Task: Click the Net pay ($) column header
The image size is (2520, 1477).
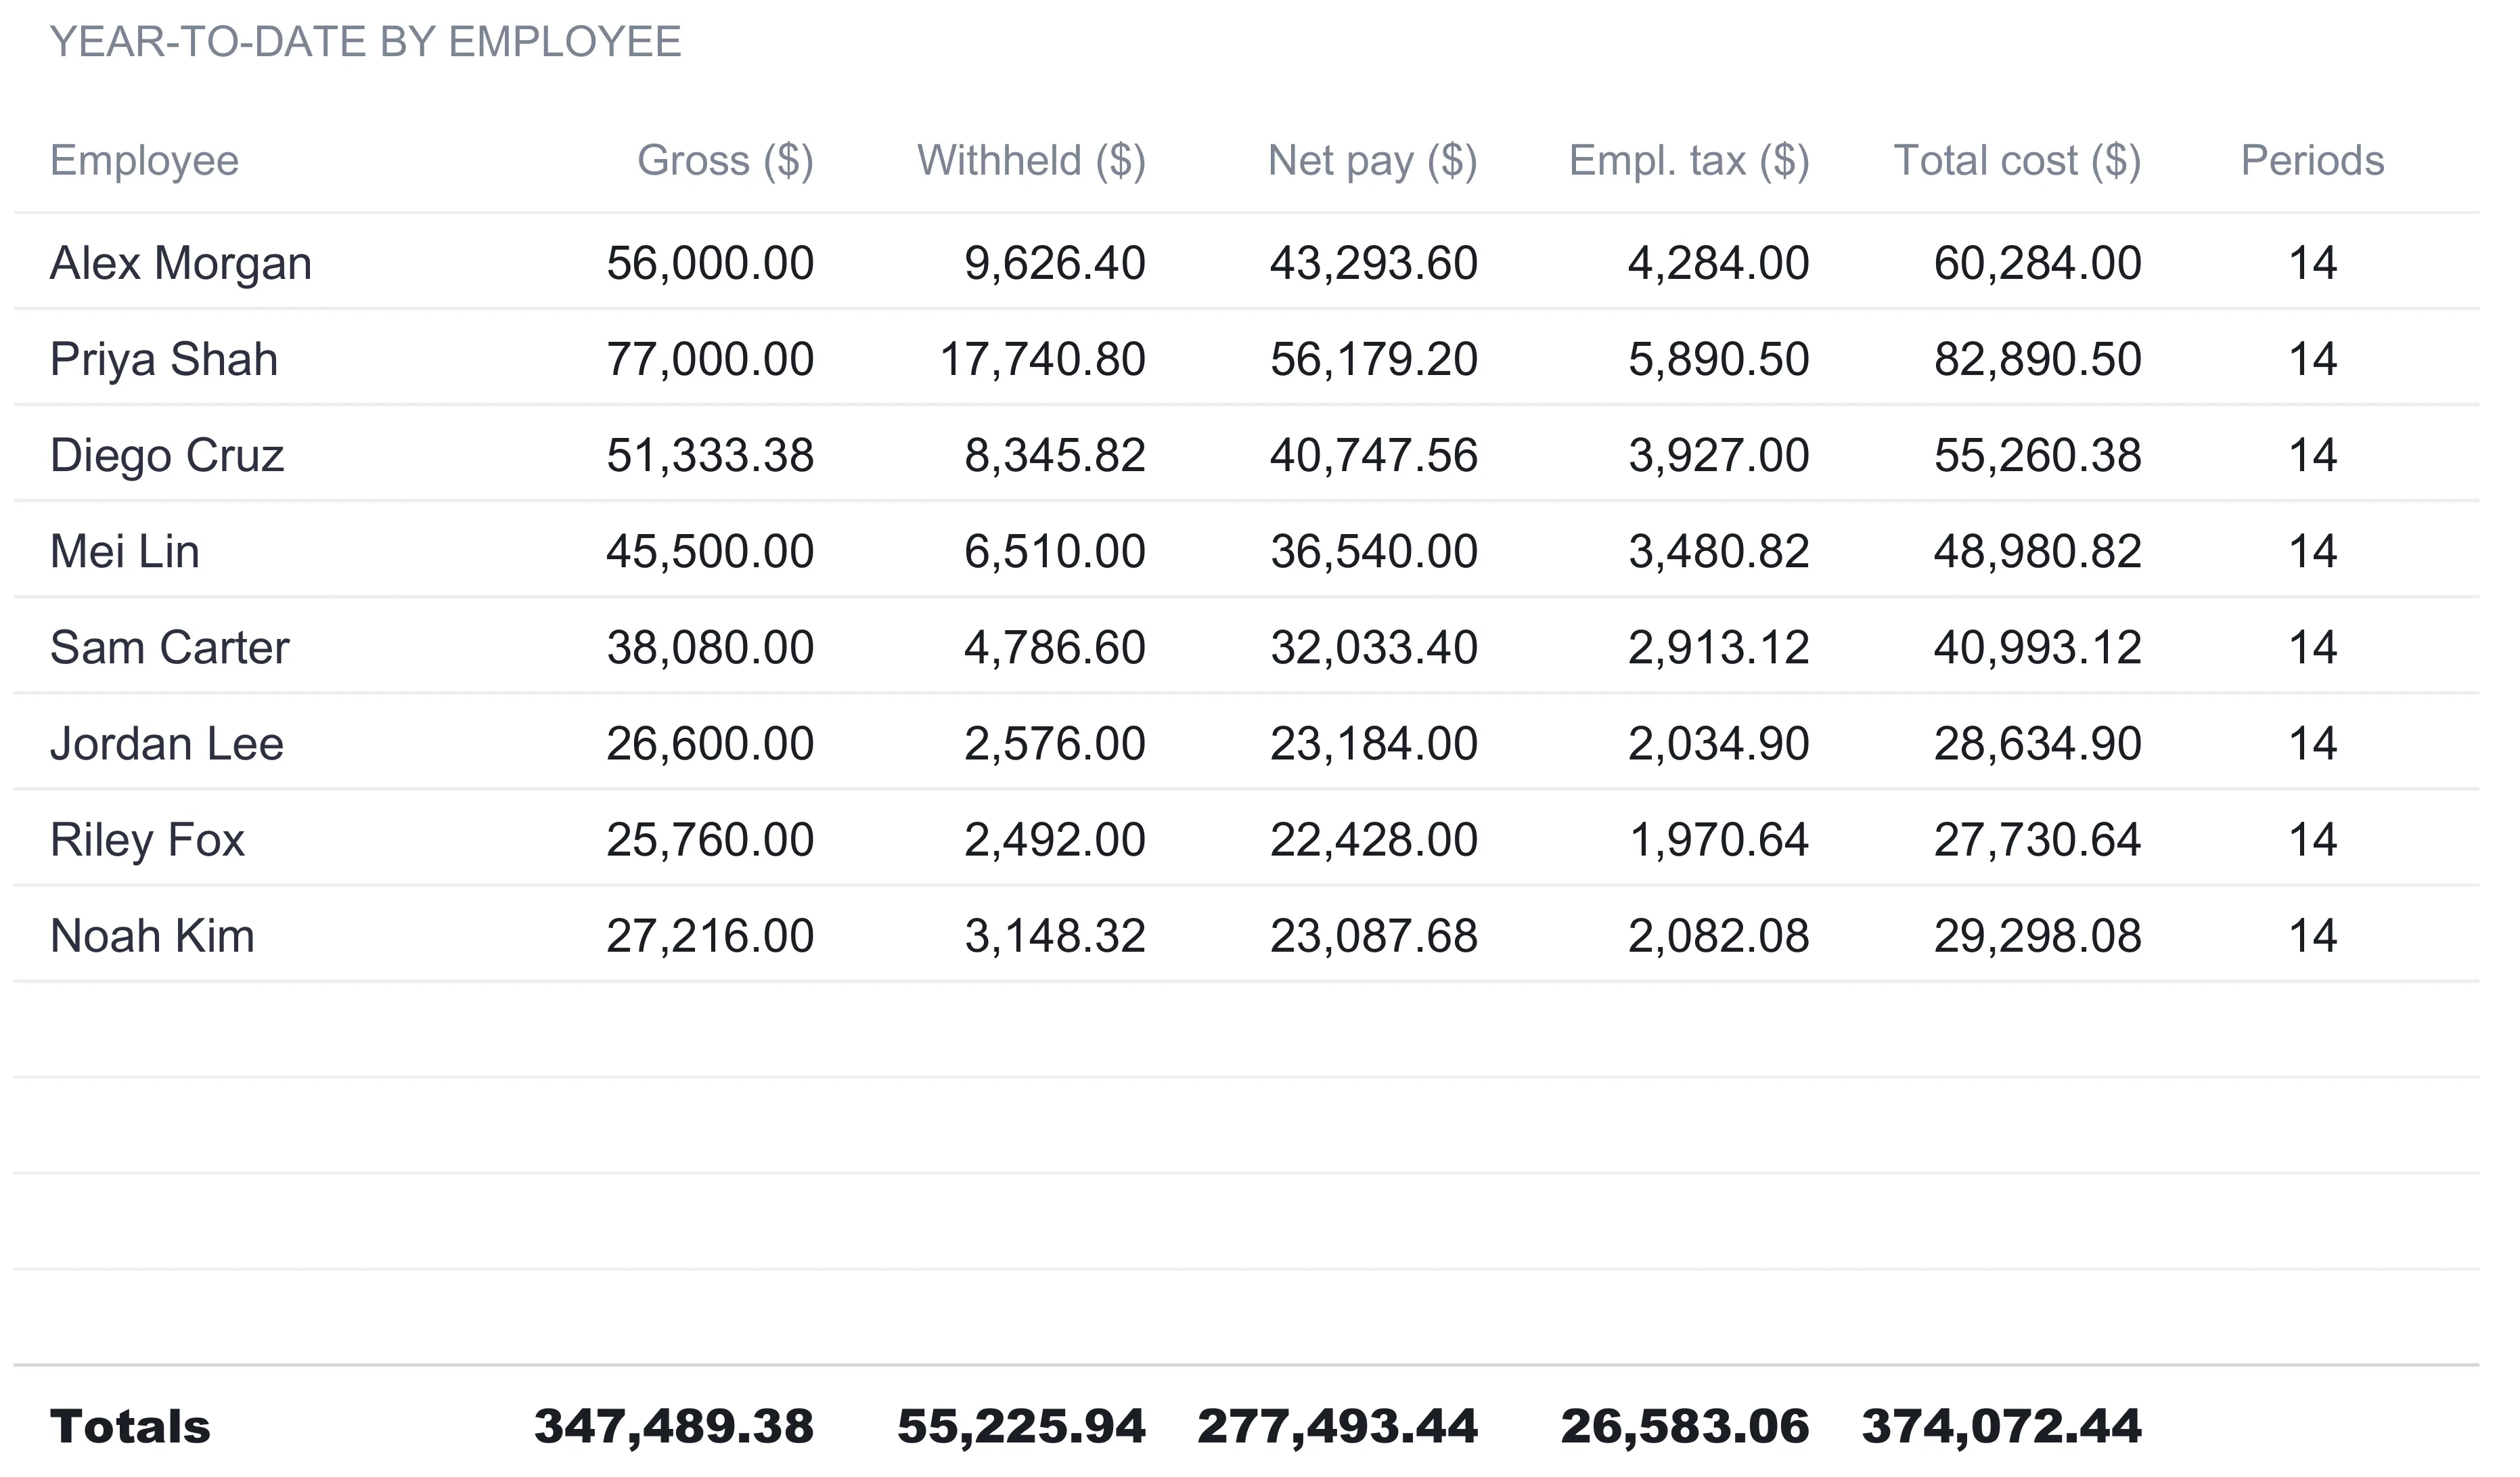Action: pos(1373,161)
